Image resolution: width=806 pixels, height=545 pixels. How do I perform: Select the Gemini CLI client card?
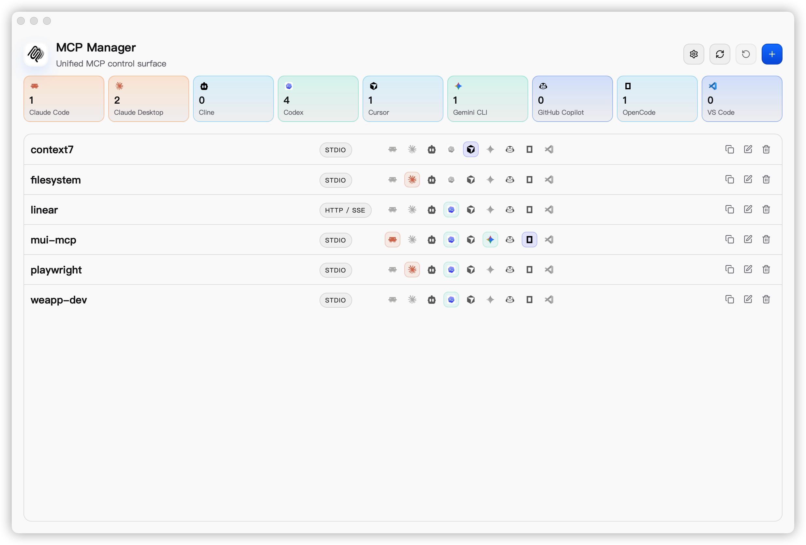488,99
